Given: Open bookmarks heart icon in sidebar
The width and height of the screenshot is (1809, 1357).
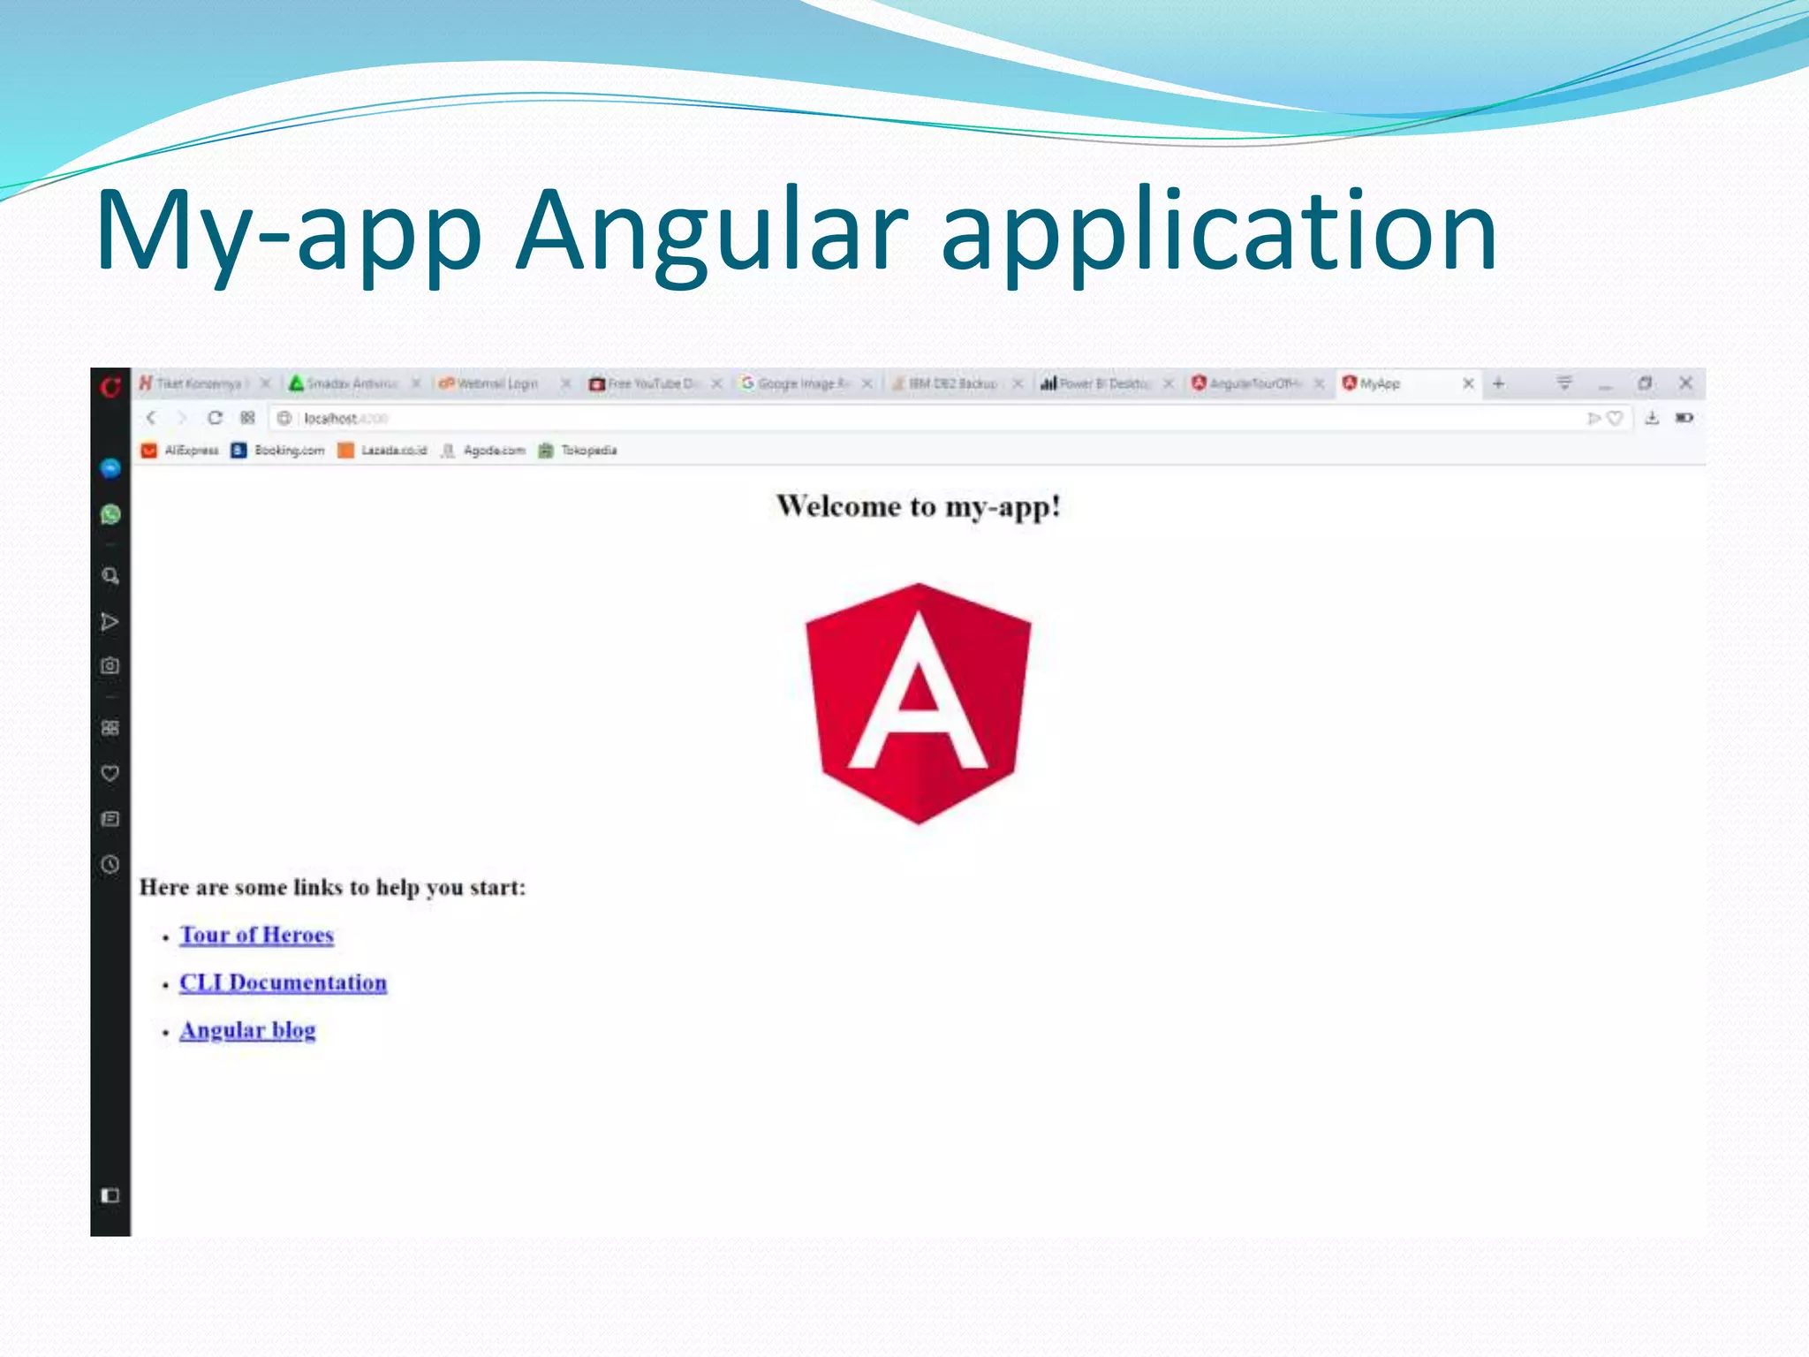Looking at the screenshot, I should coord(110,773).
